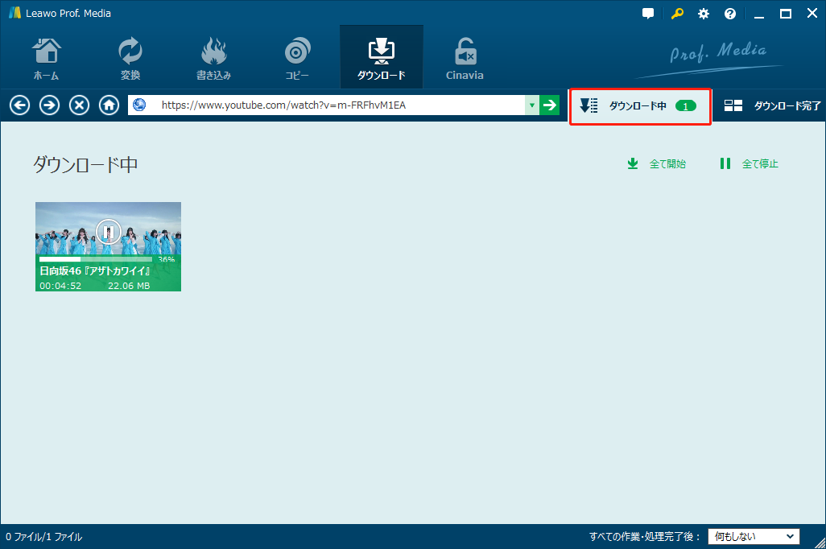Click the globe icon in address bar
Image resolution: width=826 pixels, height=549 pixels.
(x=139, y=105)
